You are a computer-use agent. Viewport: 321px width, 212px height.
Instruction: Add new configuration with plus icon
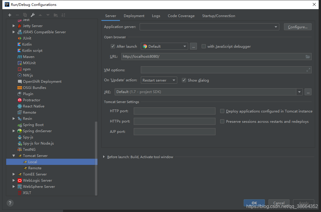[x=10, y=15]
